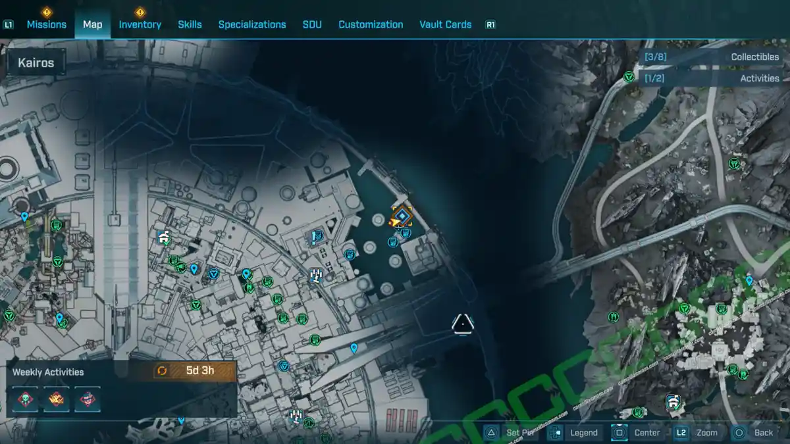Viewport: 790px width, 444px height.
Task: Click the white triangular cursor over the water
Action: click(463, 323)
